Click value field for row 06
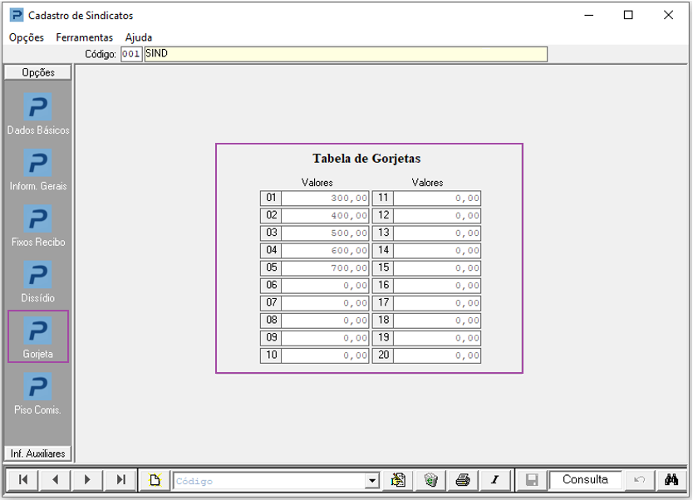 325,286
